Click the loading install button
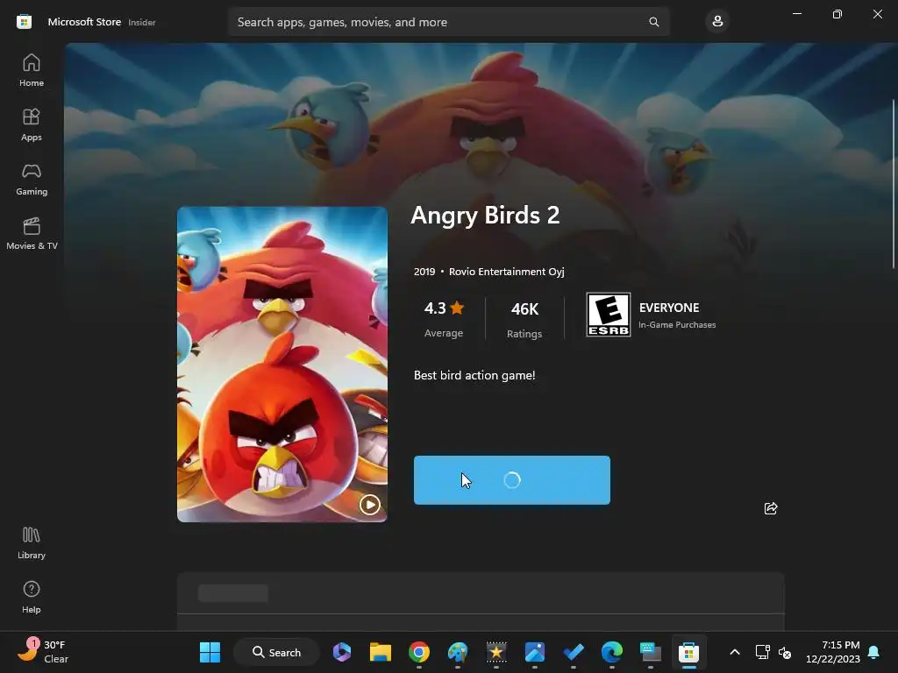The height and width of the screenshot is (673, 898). click(512, 480)
